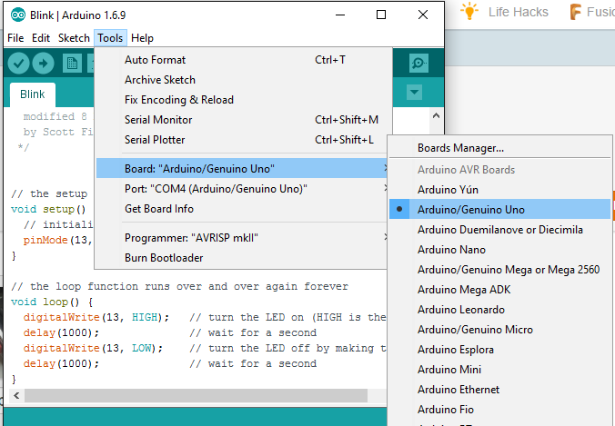Click Get Board Info

(x=242, y=209)
